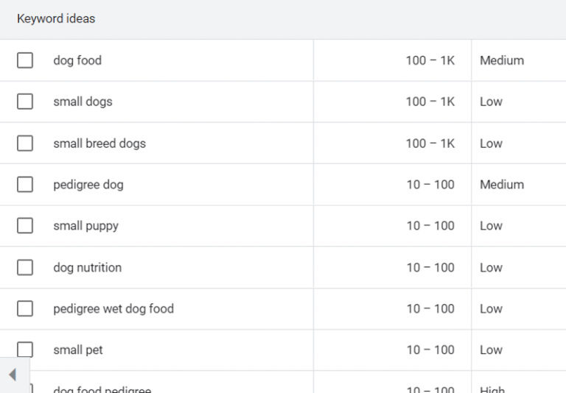
Task: Tick the small breed dogs checkbox
Action: [25, 144]
